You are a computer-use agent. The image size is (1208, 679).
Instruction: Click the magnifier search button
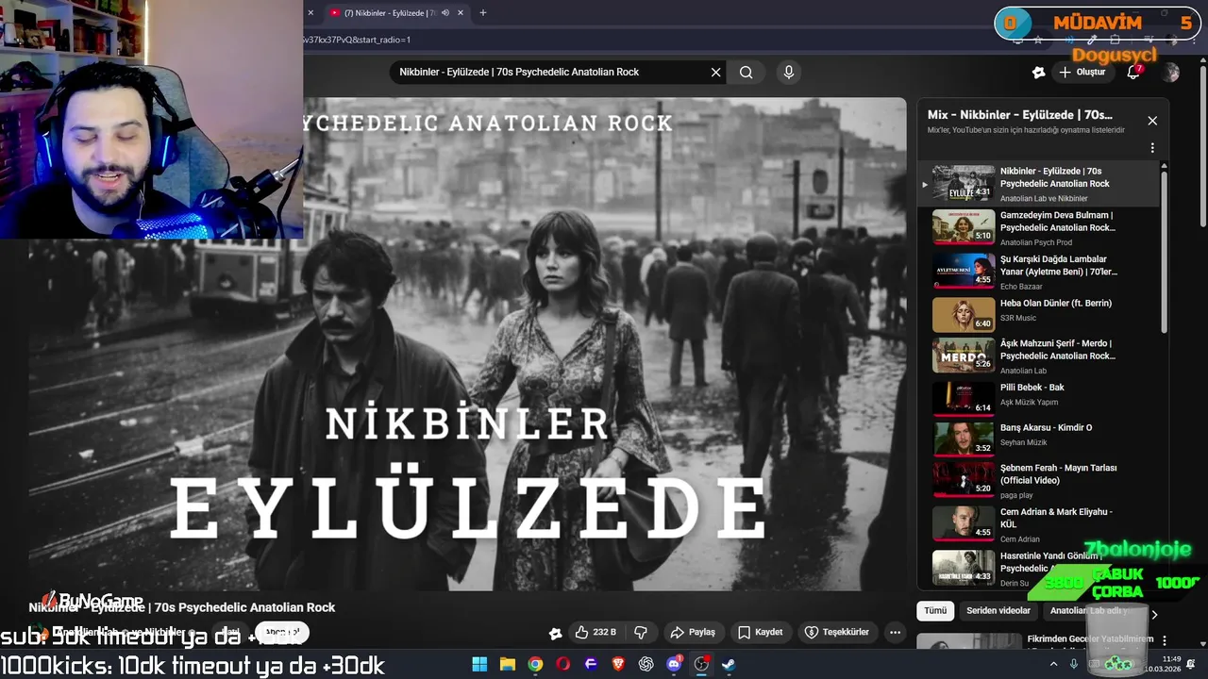(746, 73)
